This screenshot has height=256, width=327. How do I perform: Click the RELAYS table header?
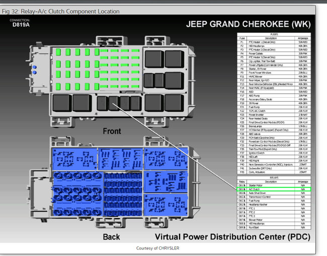275,178
